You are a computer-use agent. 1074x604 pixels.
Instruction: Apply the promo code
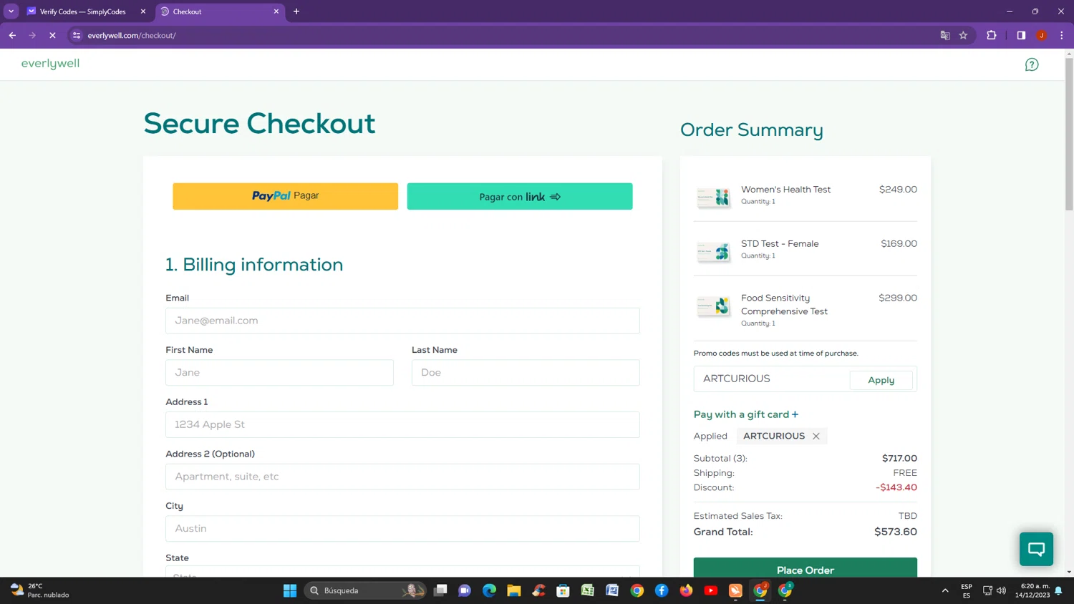pyautogui.click(x=881, y=380)
